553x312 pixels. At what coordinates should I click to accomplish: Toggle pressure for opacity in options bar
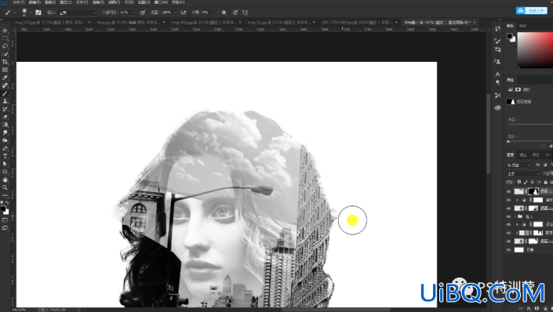(x=143, y=13)
